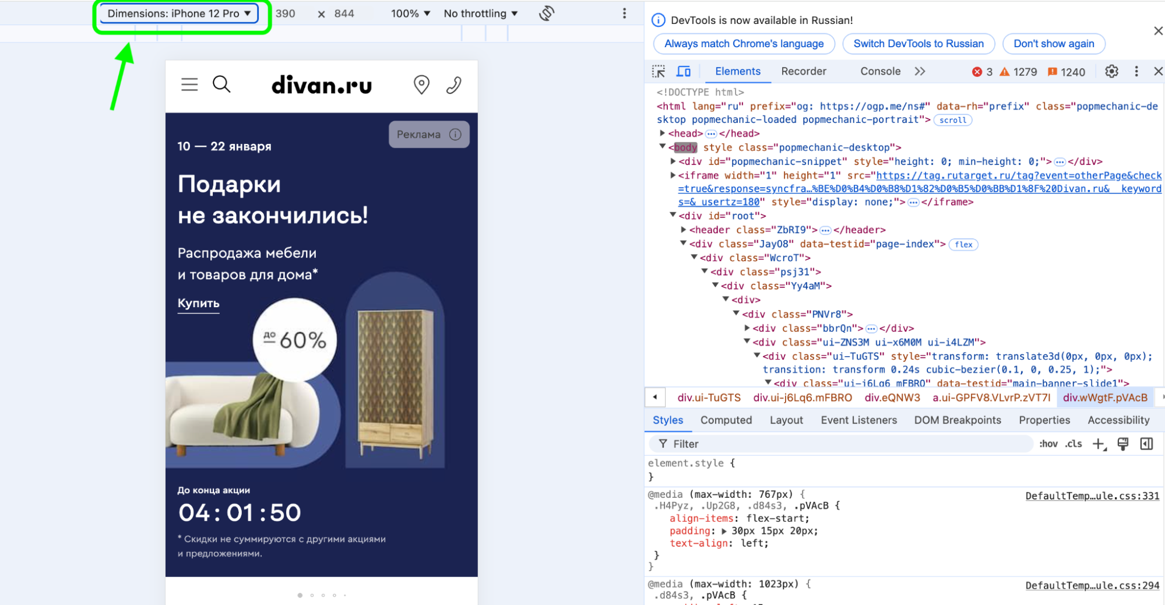Click the search magnifier icon on divan.ru

[x=221, y=85]
